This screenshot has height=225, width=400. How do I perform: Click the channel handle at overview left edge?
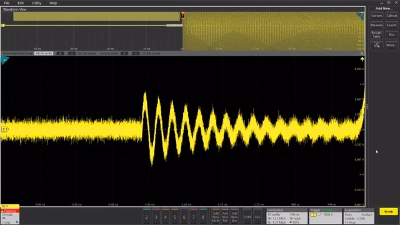pos(2,25)
